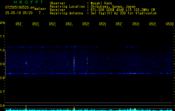175x111 pixels.
Task: Click location Shibukawa, Gunma, Japan
Action: (x=113, y=7)
